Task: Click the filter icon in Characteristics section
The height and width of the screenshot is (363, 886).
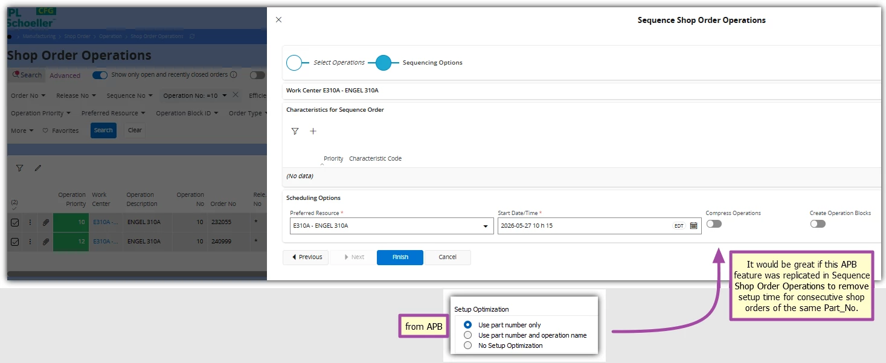Action: 295,131
